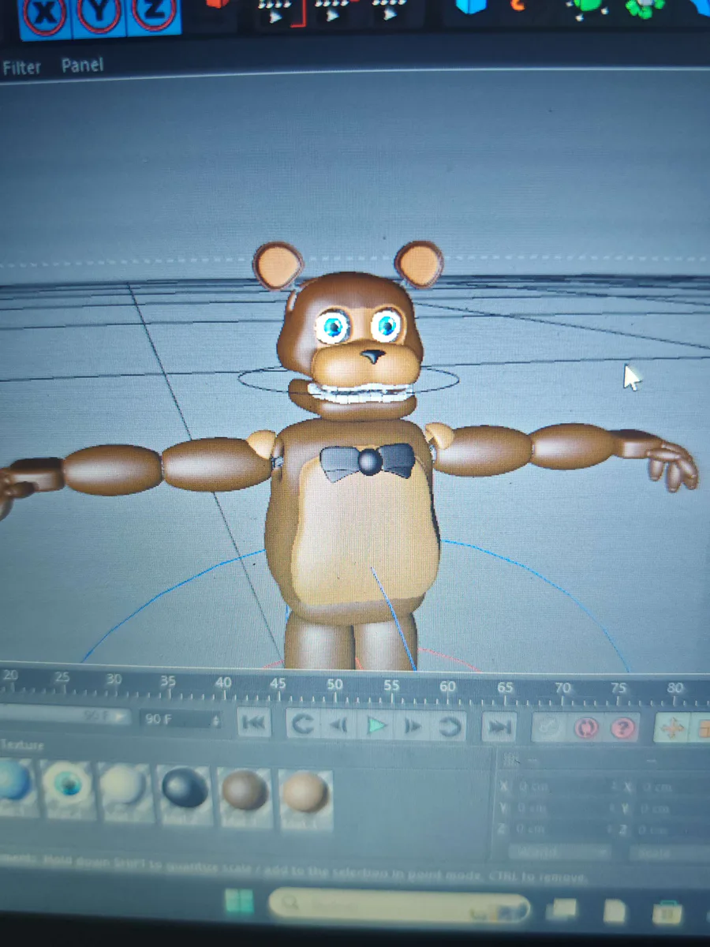Toggle the X axis lock

tap(44, 16)
